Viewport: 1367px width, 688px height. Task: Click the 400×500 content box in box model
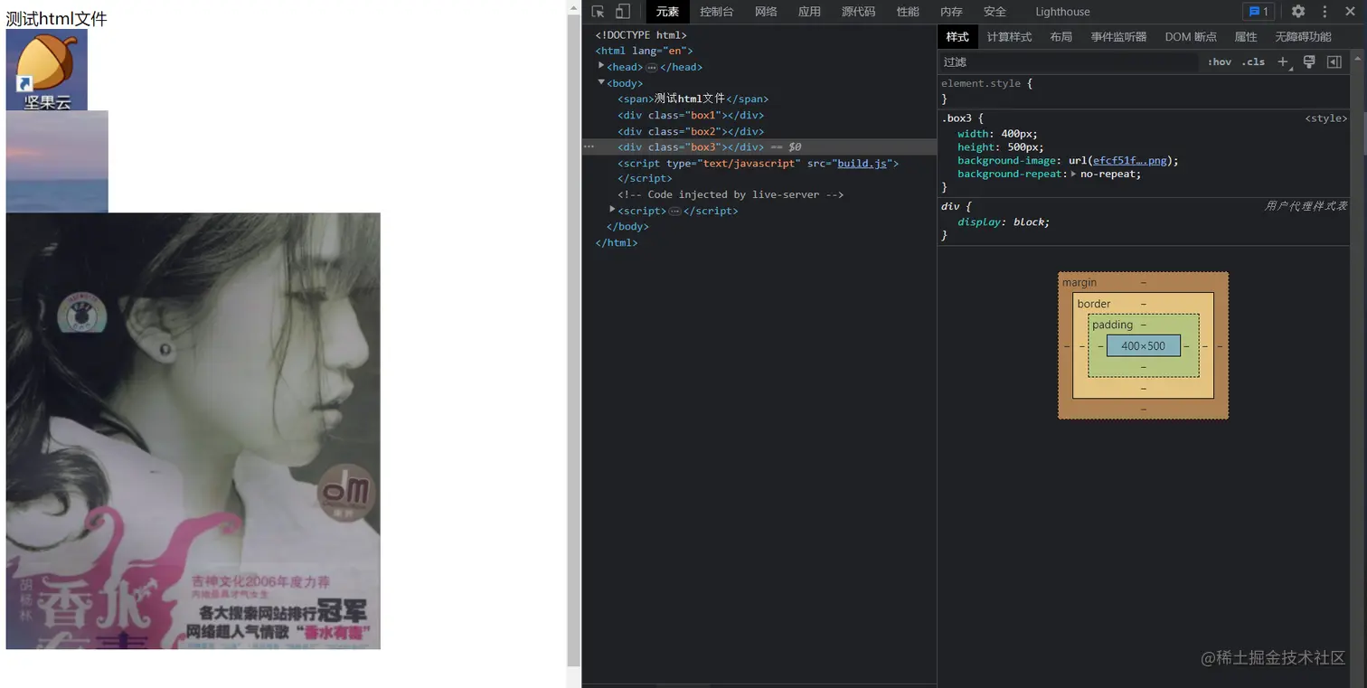click(x=1143, y=345)
